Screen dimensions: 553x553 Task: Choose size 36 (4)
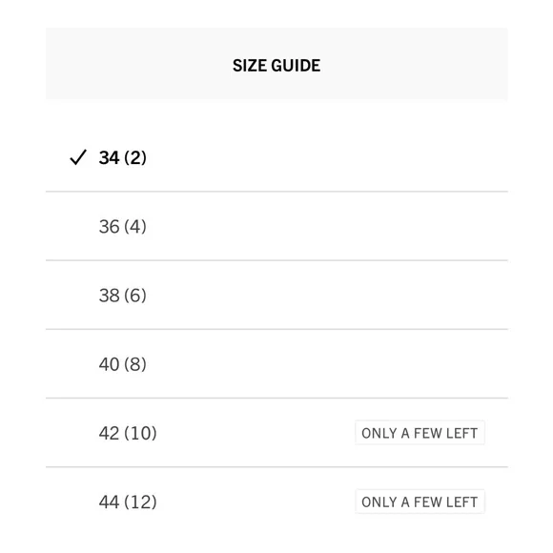pos(276,226)
